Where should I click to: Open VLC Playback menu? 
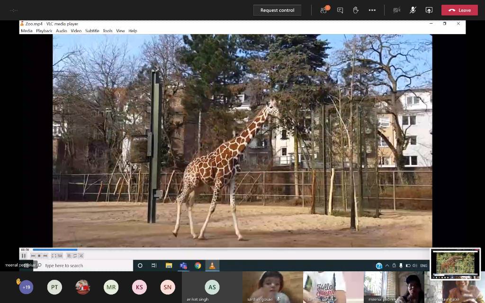pos(44,31)
